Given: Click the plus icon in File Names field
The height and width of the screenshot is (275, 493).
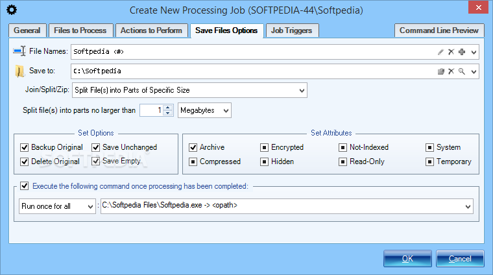Looking at the screenshot, I should [x=462, y=52].
